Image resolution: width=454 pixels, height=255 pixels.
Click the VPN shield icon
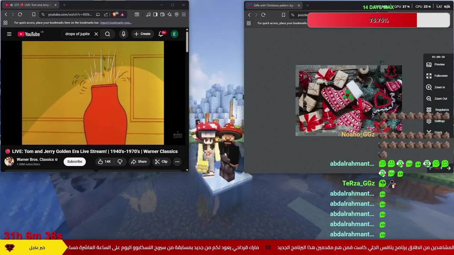pyautogui.click(x=177, y=15)
